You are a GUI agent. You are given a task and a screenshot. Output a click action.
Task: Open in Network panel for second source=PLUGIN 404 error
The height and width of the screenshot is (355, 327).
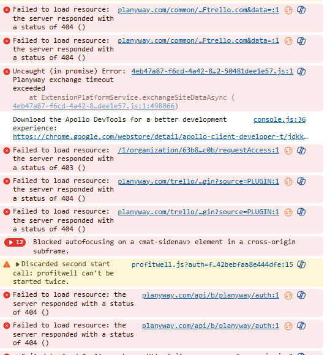point(288,212)
